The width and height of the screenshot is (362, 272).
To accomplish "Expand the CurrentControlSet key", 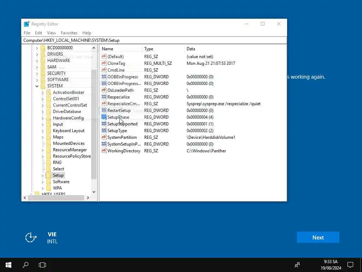I will pos(42,105).
